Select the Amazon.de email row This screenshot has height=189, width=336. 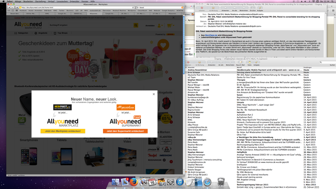point(261,92)
